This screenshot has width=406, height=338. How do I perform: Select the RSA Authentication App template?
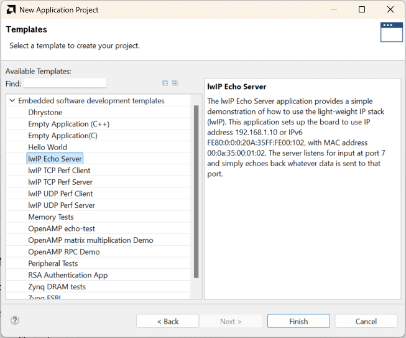tap(68, 275)
